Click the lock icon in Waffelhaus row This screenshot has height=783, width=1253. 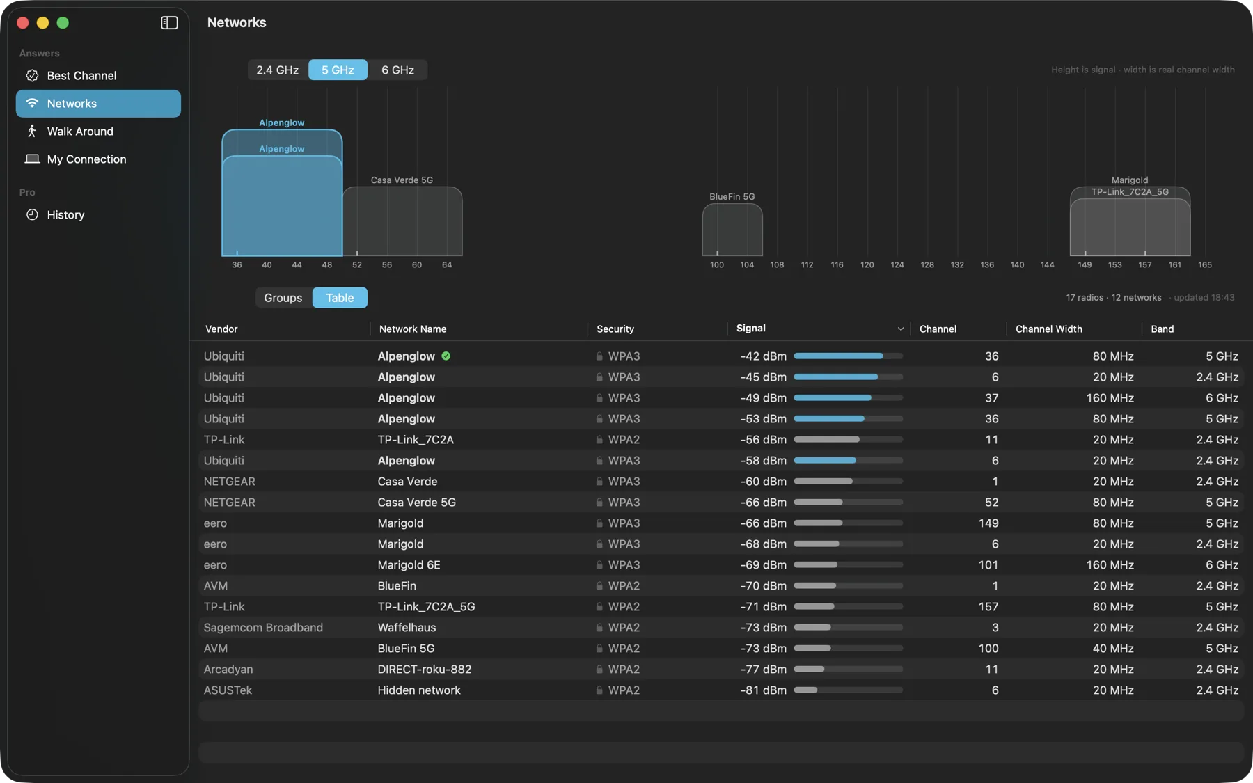coord(599,627)
